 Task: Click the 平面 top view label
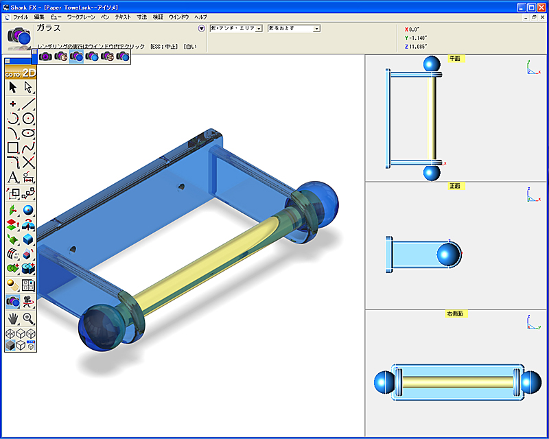click(456, 59)
